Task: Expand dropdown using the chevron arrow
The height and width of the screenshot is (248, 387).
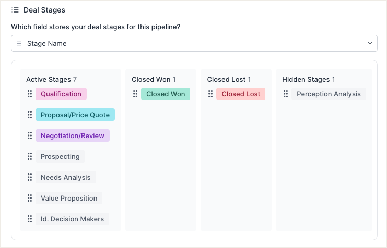Action: 370,43
